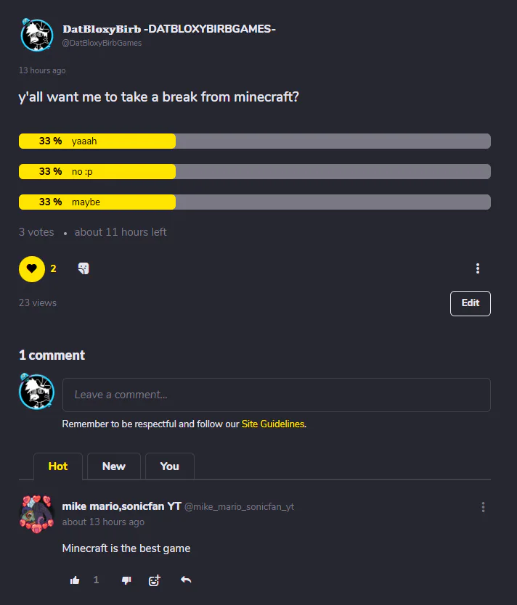
Task: Switch to the You comments tab
Action: coord(169,466)
